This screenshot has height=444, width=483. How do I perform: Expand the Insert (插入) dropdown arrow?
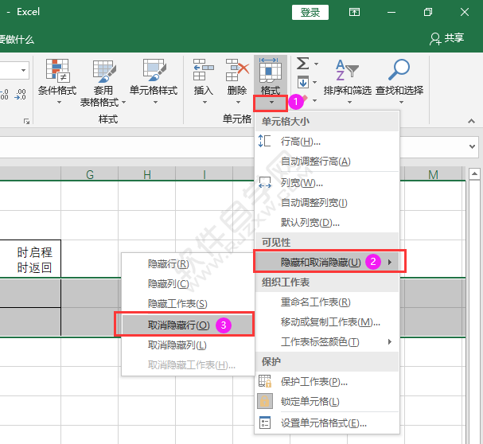204,103
